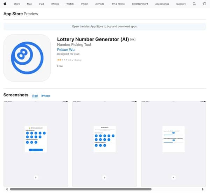
Task: Click the 4+ age rating badge
Action: point(133,39)
